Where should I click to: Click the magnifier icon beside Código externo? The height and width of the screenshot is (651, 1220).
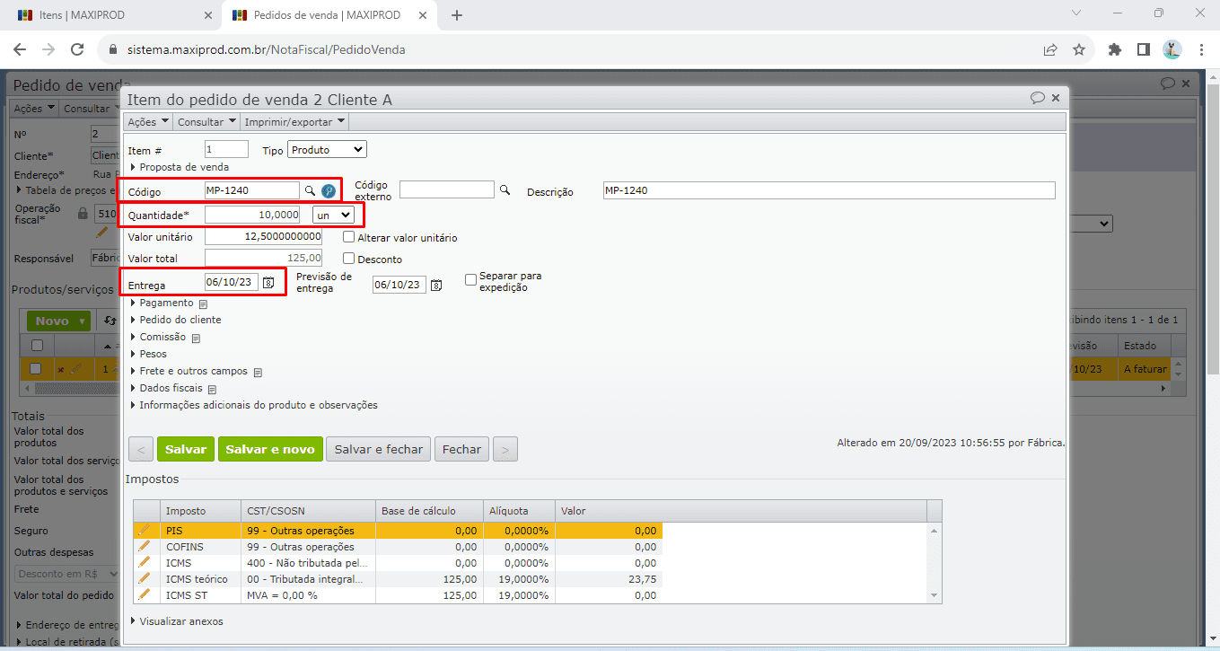click(x=505, y=190)
